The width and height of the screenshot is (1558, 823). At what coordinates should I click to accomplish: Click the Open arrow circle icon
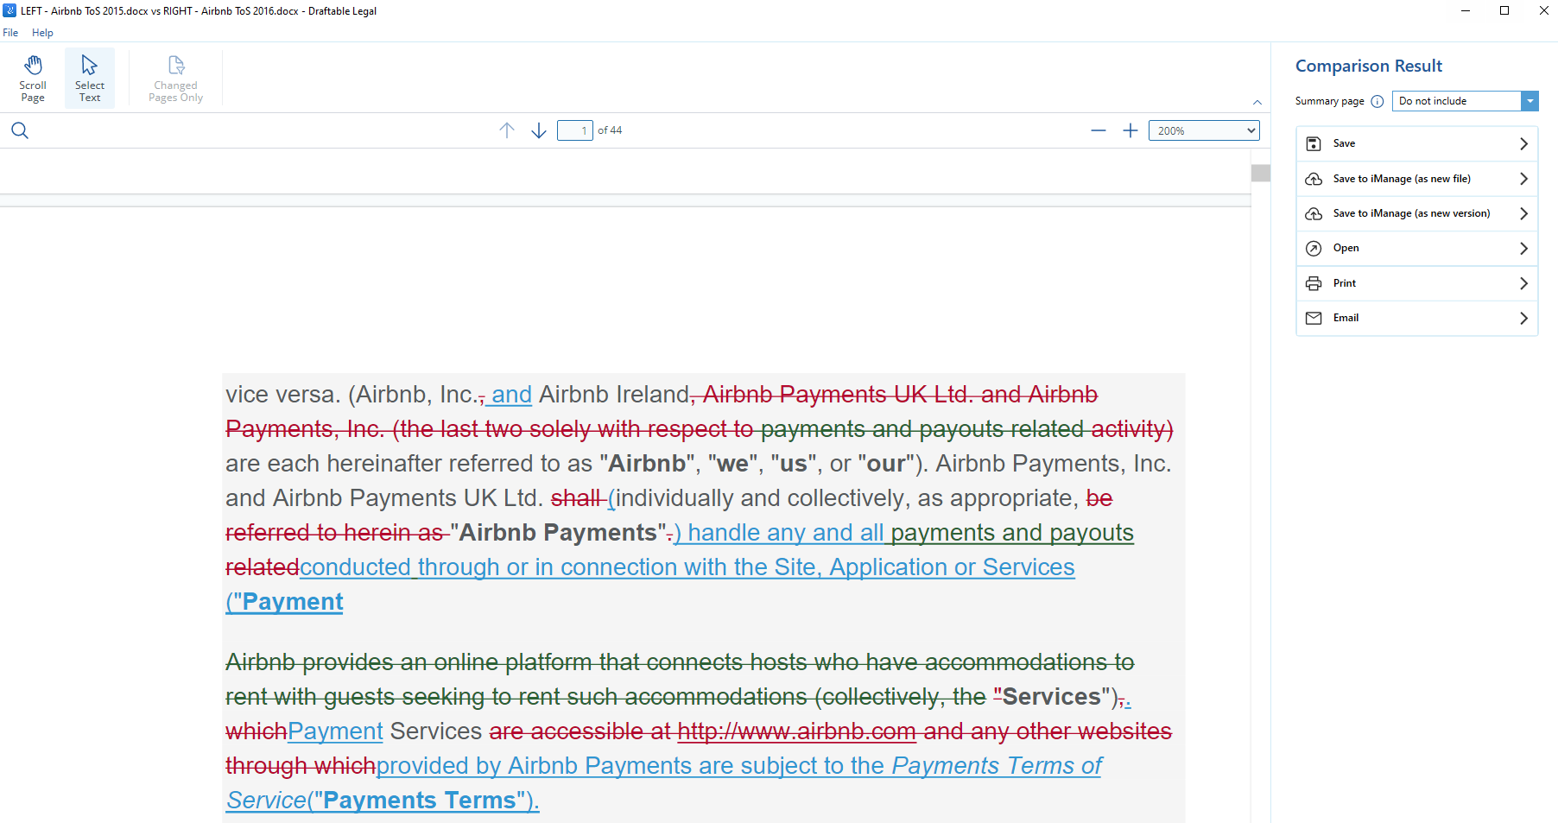point(1314,248)
